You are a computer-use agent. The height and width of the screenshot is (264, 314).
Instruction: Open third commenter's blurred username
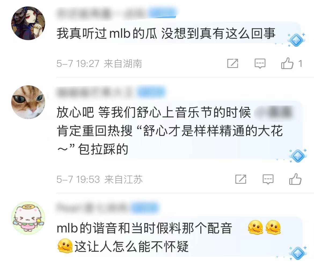(x=93, y=208)
